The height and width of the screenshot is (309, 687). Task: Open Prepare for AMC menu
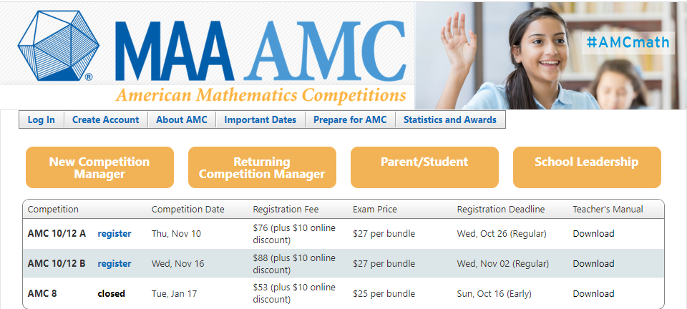350,119
